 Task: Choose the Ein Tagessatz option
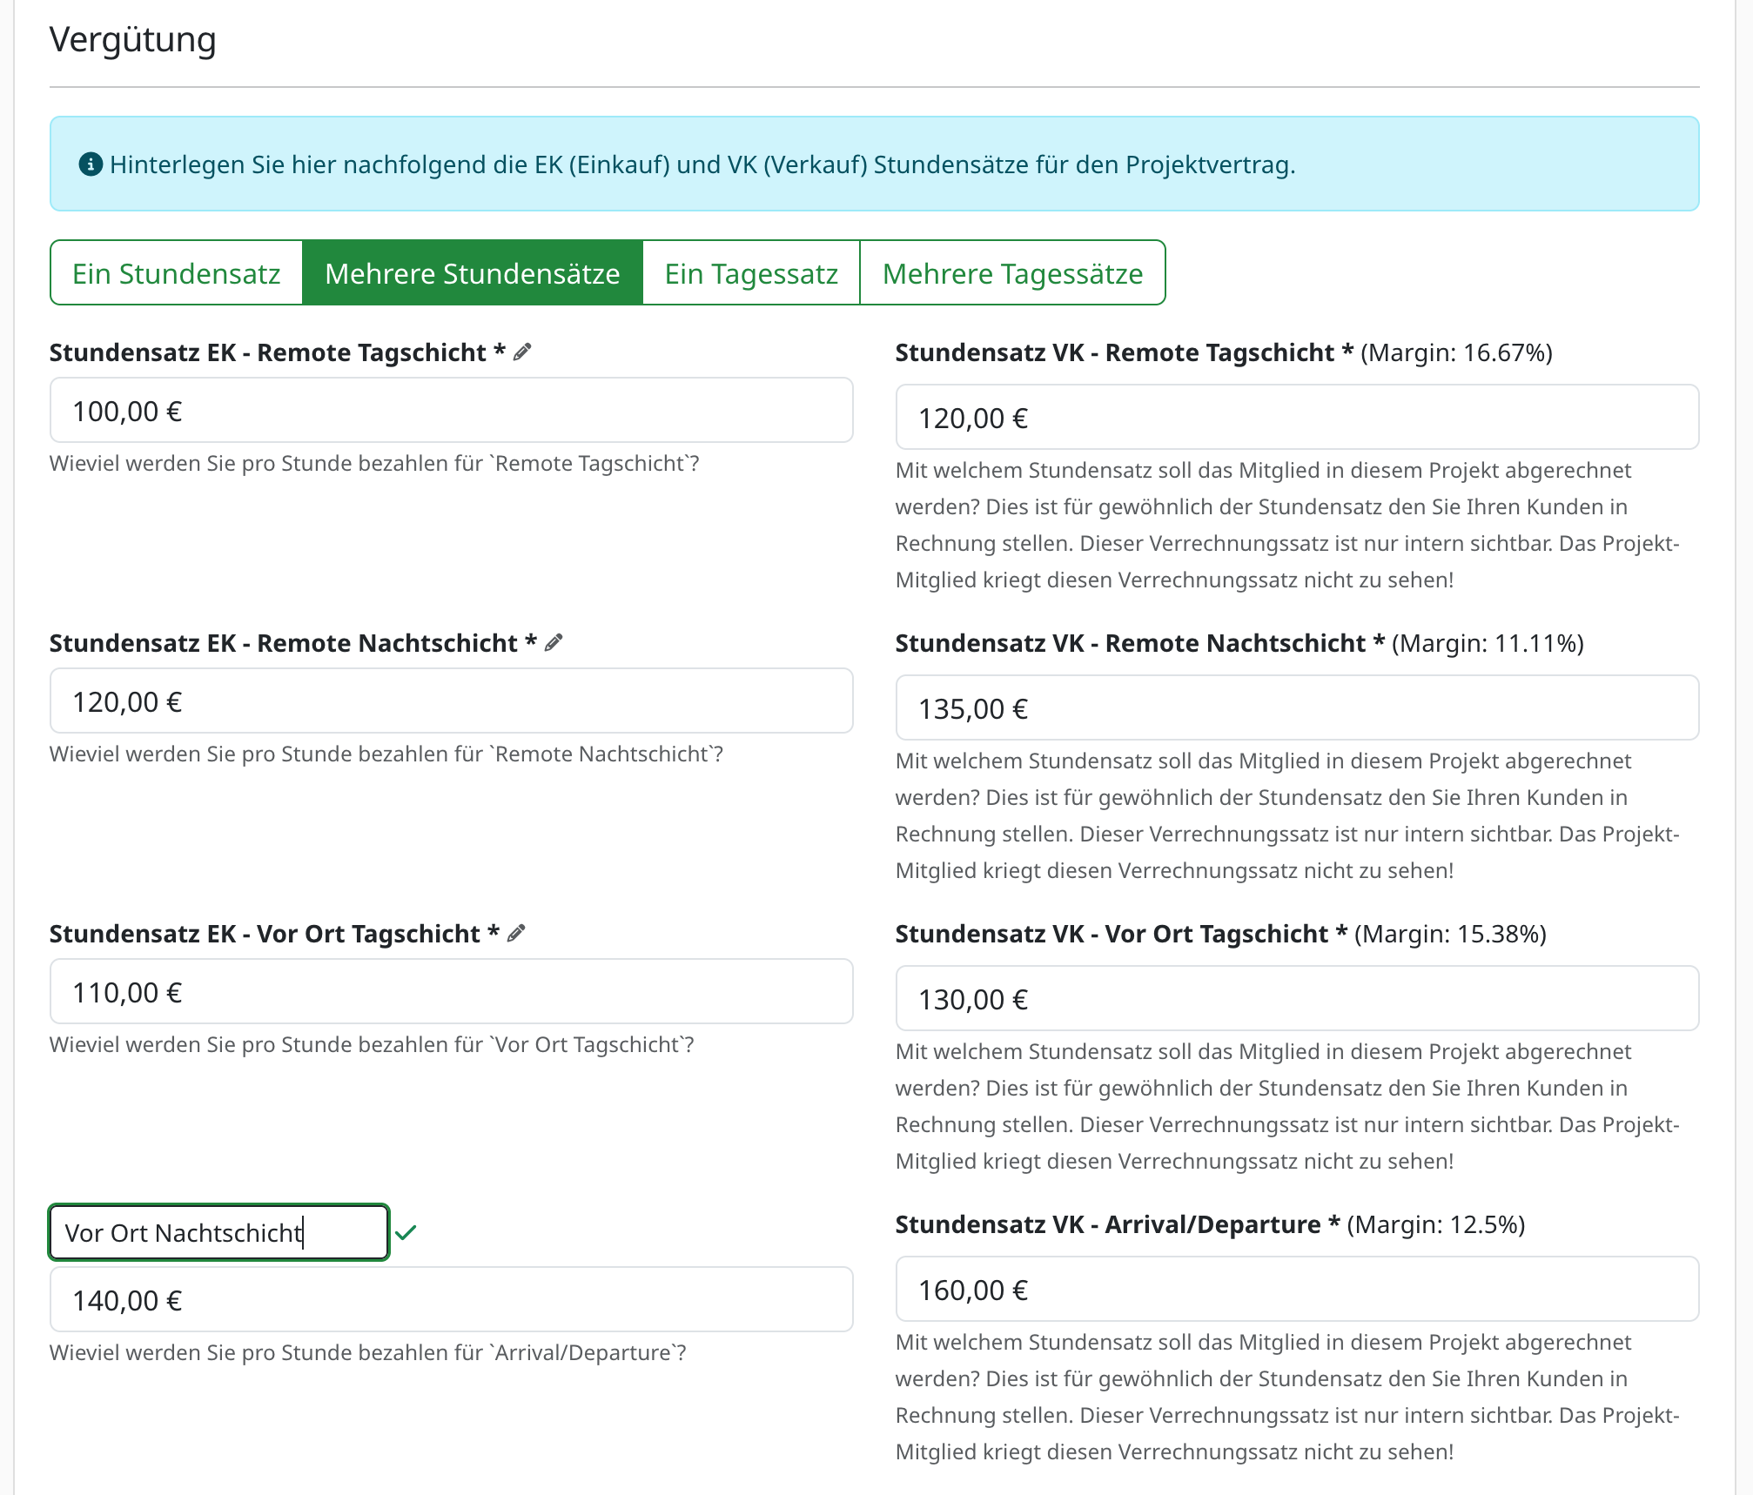point(751,273)
